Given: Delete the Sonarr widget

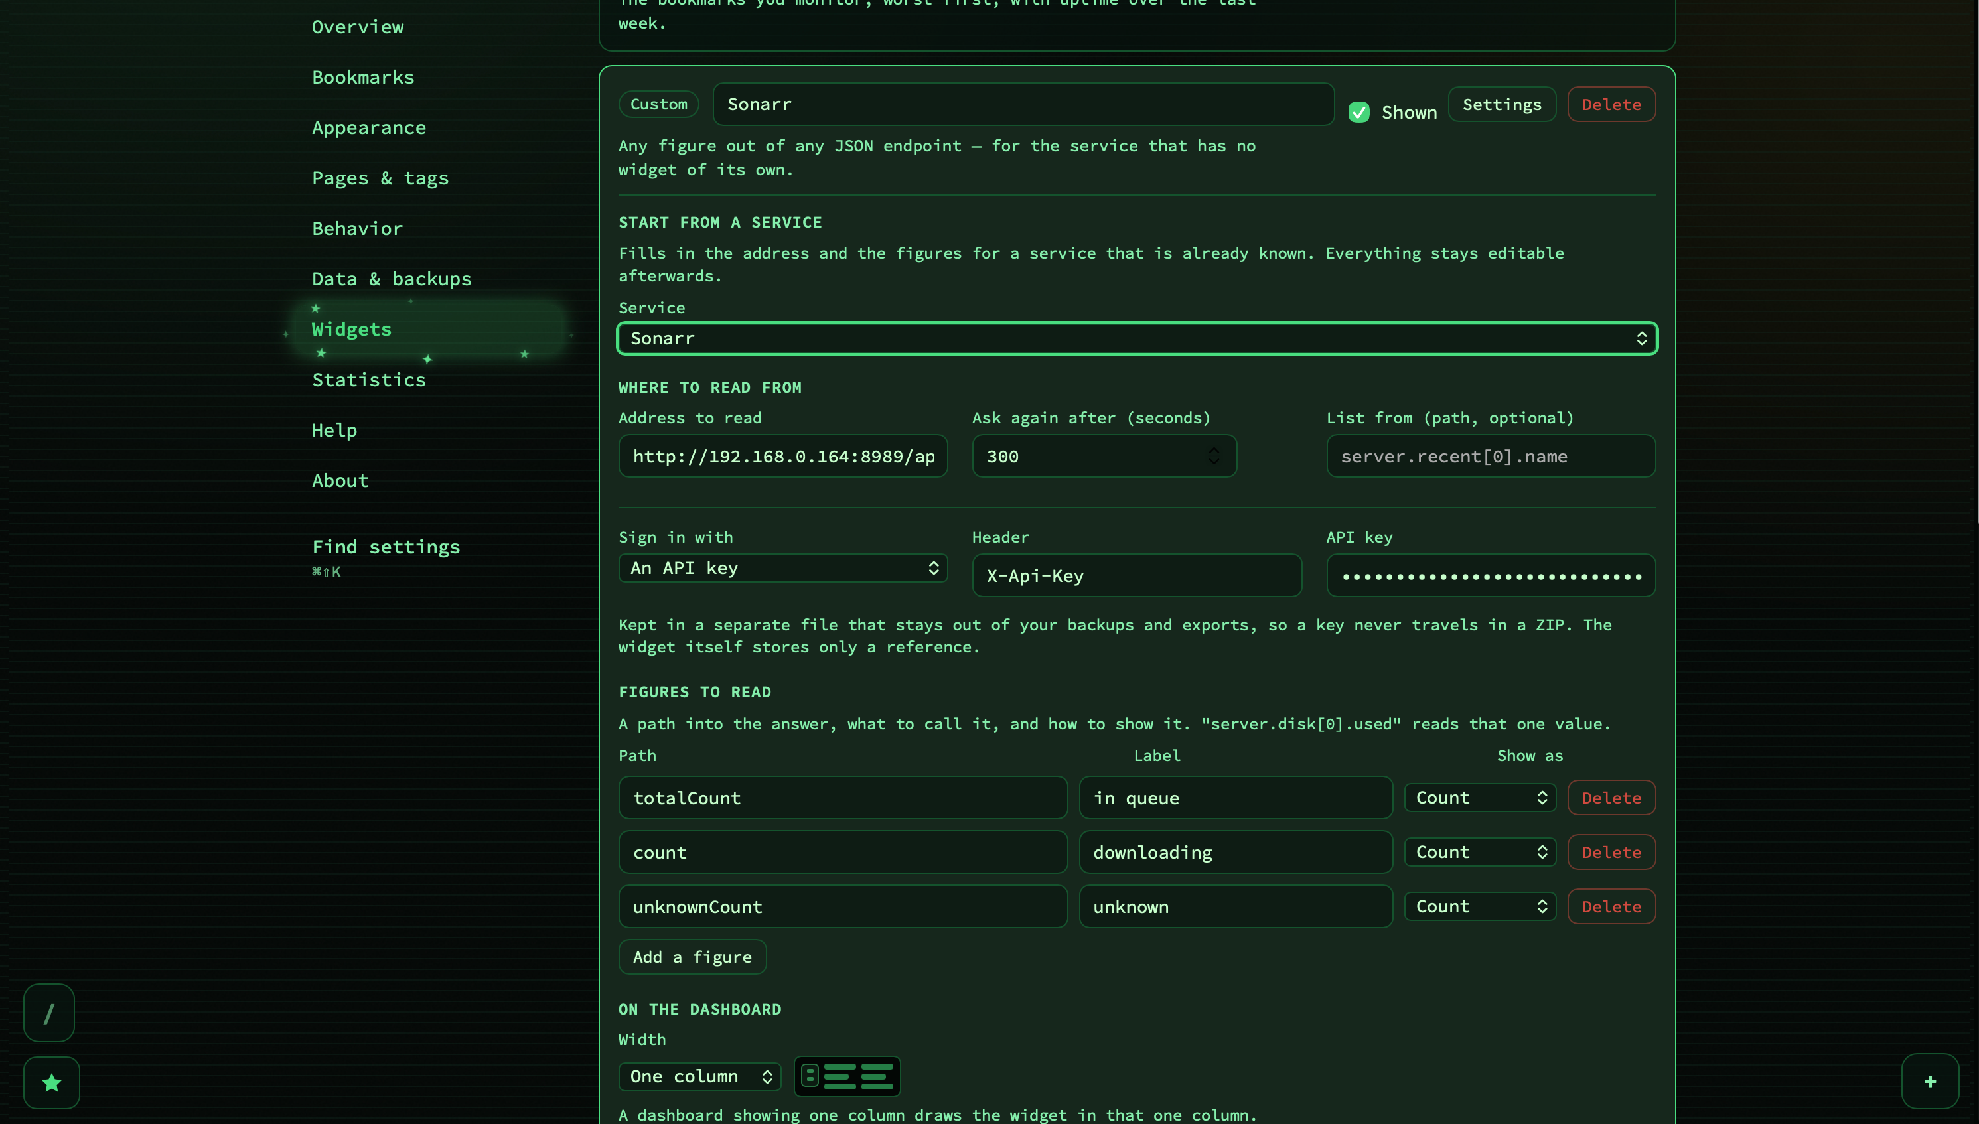Looking at the screenshot, I should click(1611, 104).
